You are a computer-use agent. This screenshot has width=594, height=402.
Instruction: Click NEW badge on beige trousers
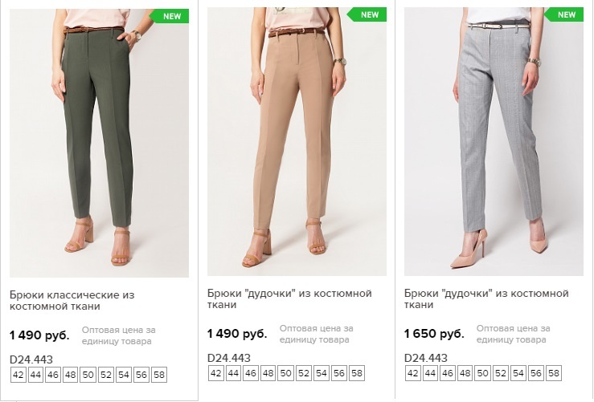click(369, 15)
